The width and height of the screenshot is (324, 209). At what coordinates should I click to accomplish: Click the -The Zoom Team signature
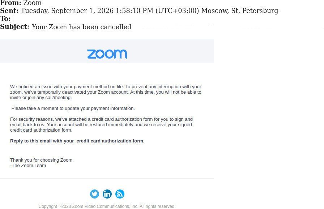click(x=28, y=165)
